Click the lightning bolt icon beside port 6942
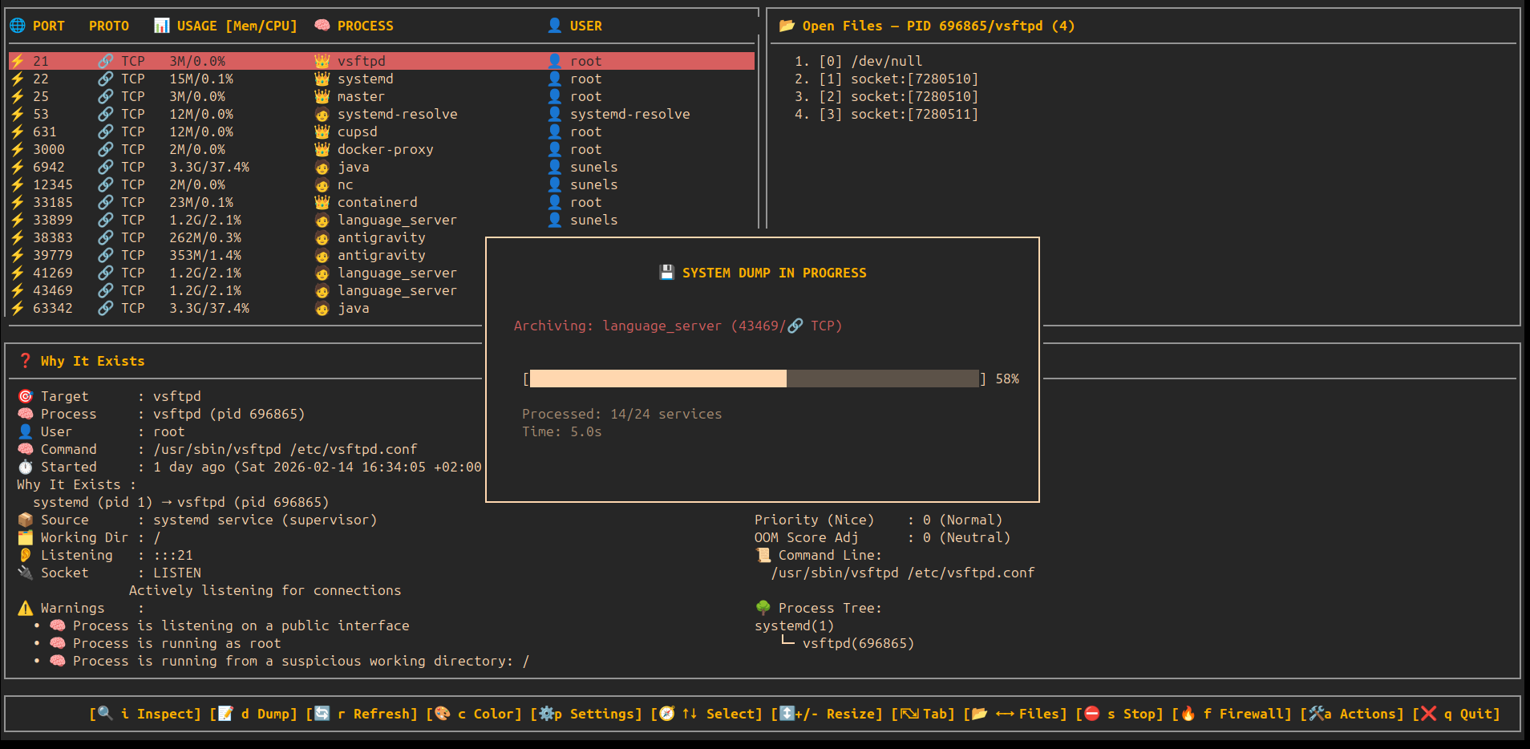Screen dimensions: 1530x749 click(17, 166)
